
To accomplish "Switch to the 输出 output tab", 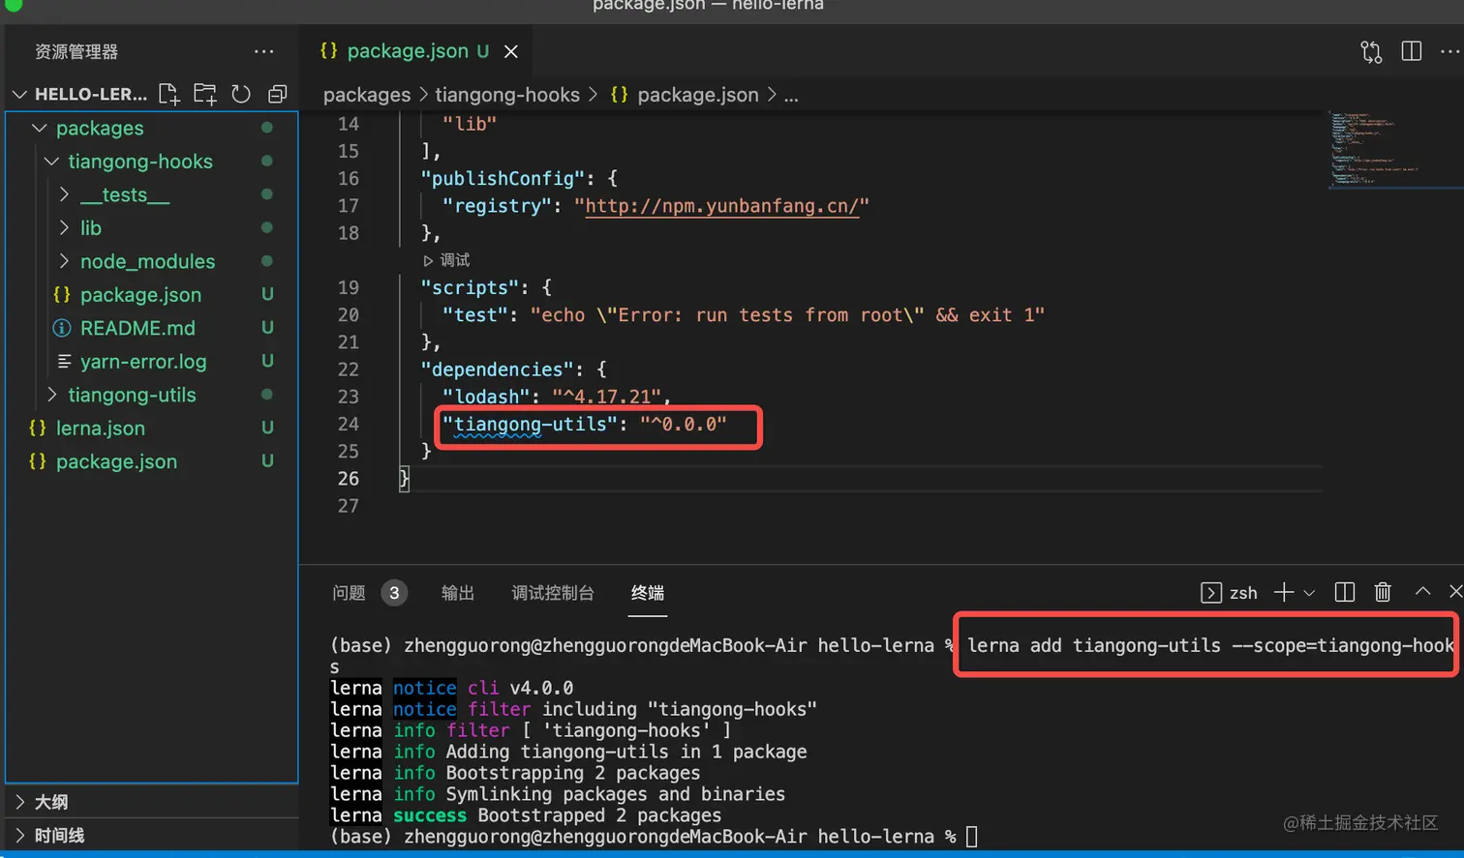I will pyautogui.click(x=458, y=593).
